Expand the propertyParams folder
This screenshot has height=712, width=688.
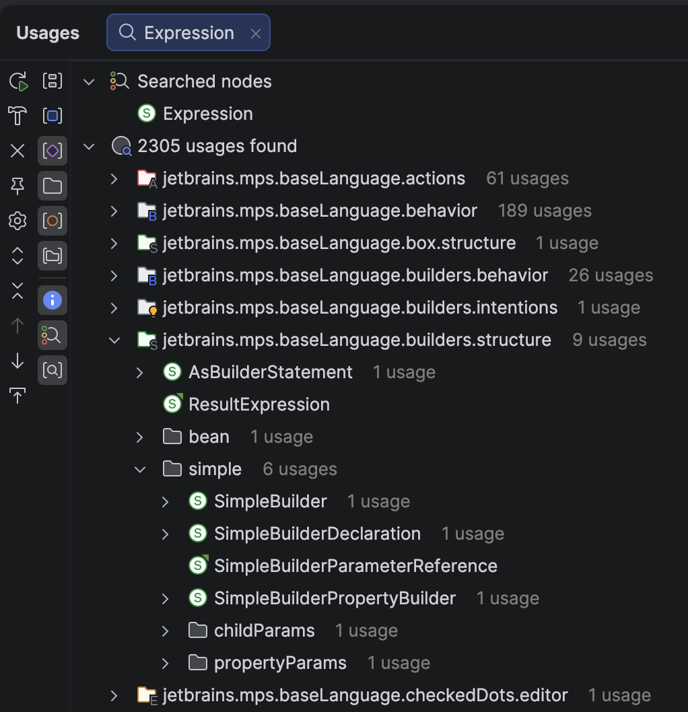coord(166,663)
